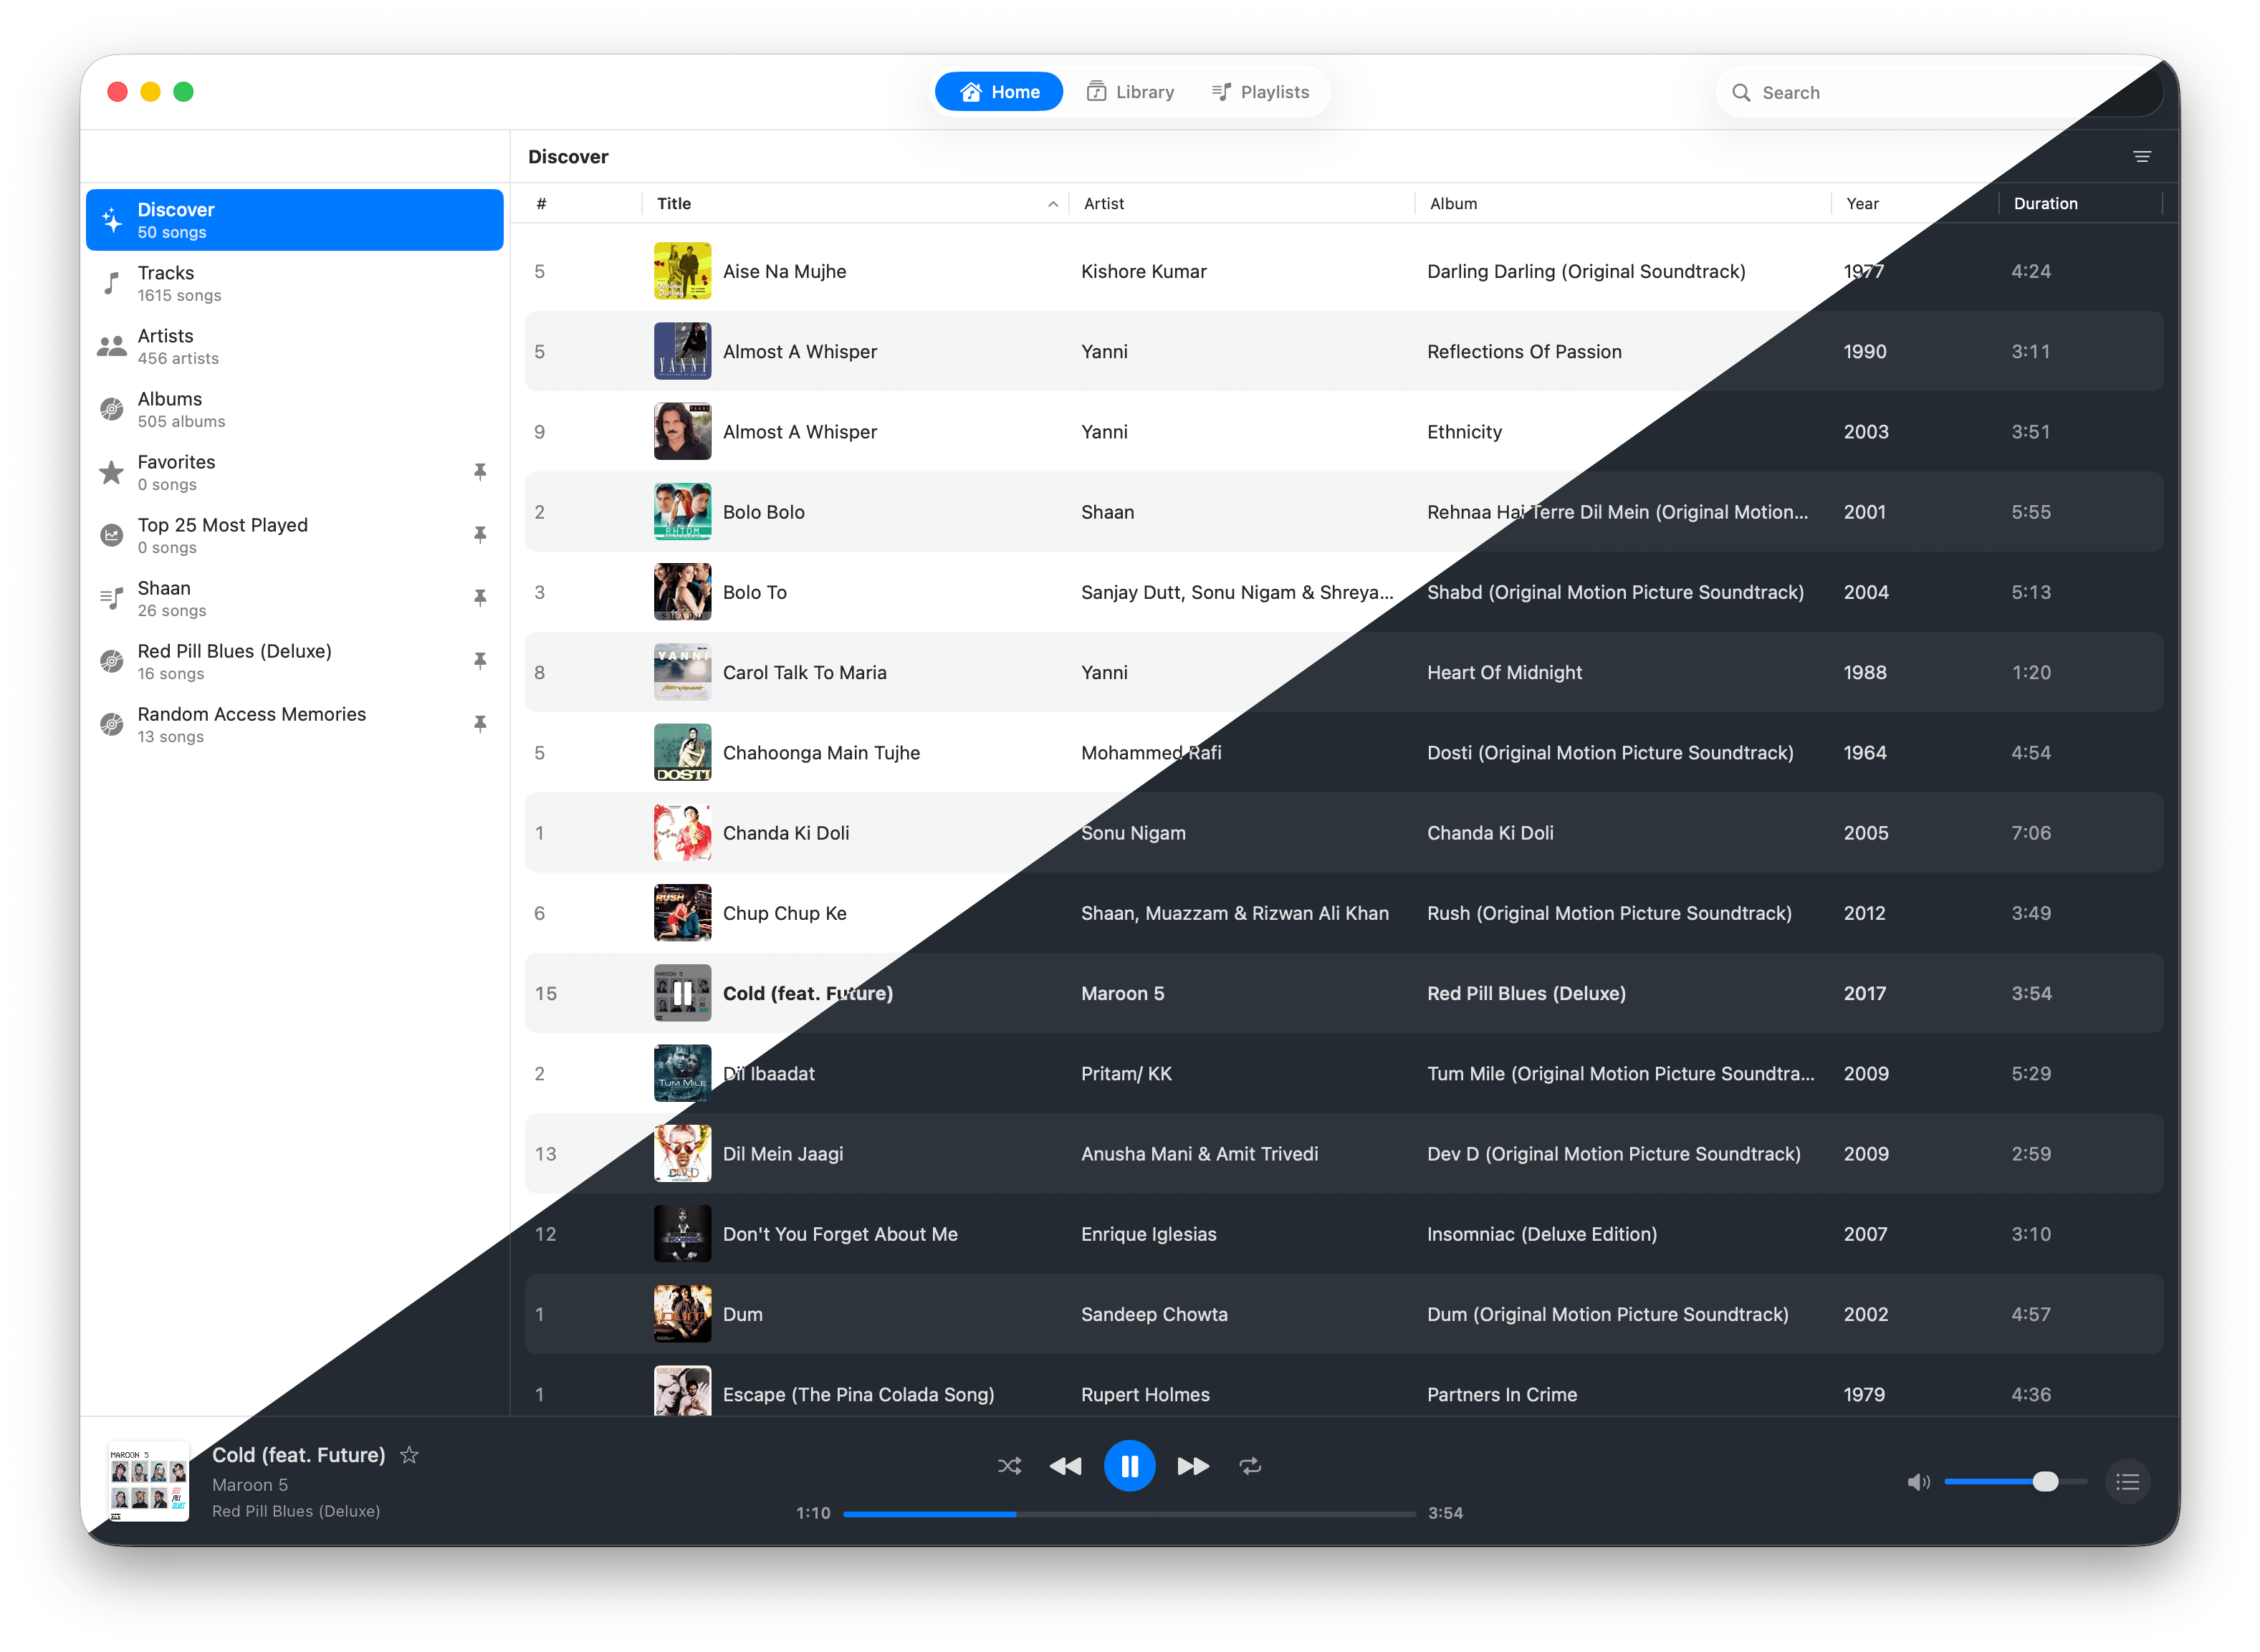This screenshot has height=1652, width=2260.
Task: Sort by the Duration column
Action: 2081,203
